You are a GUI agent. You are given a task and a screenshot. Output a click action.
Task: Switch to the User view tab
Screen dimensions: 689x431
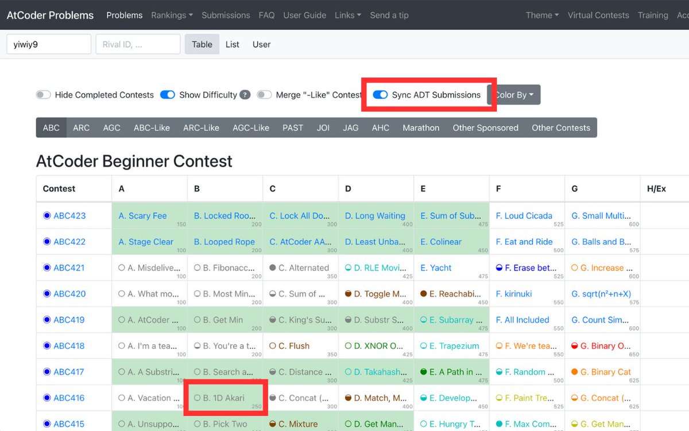pos(261,44)
